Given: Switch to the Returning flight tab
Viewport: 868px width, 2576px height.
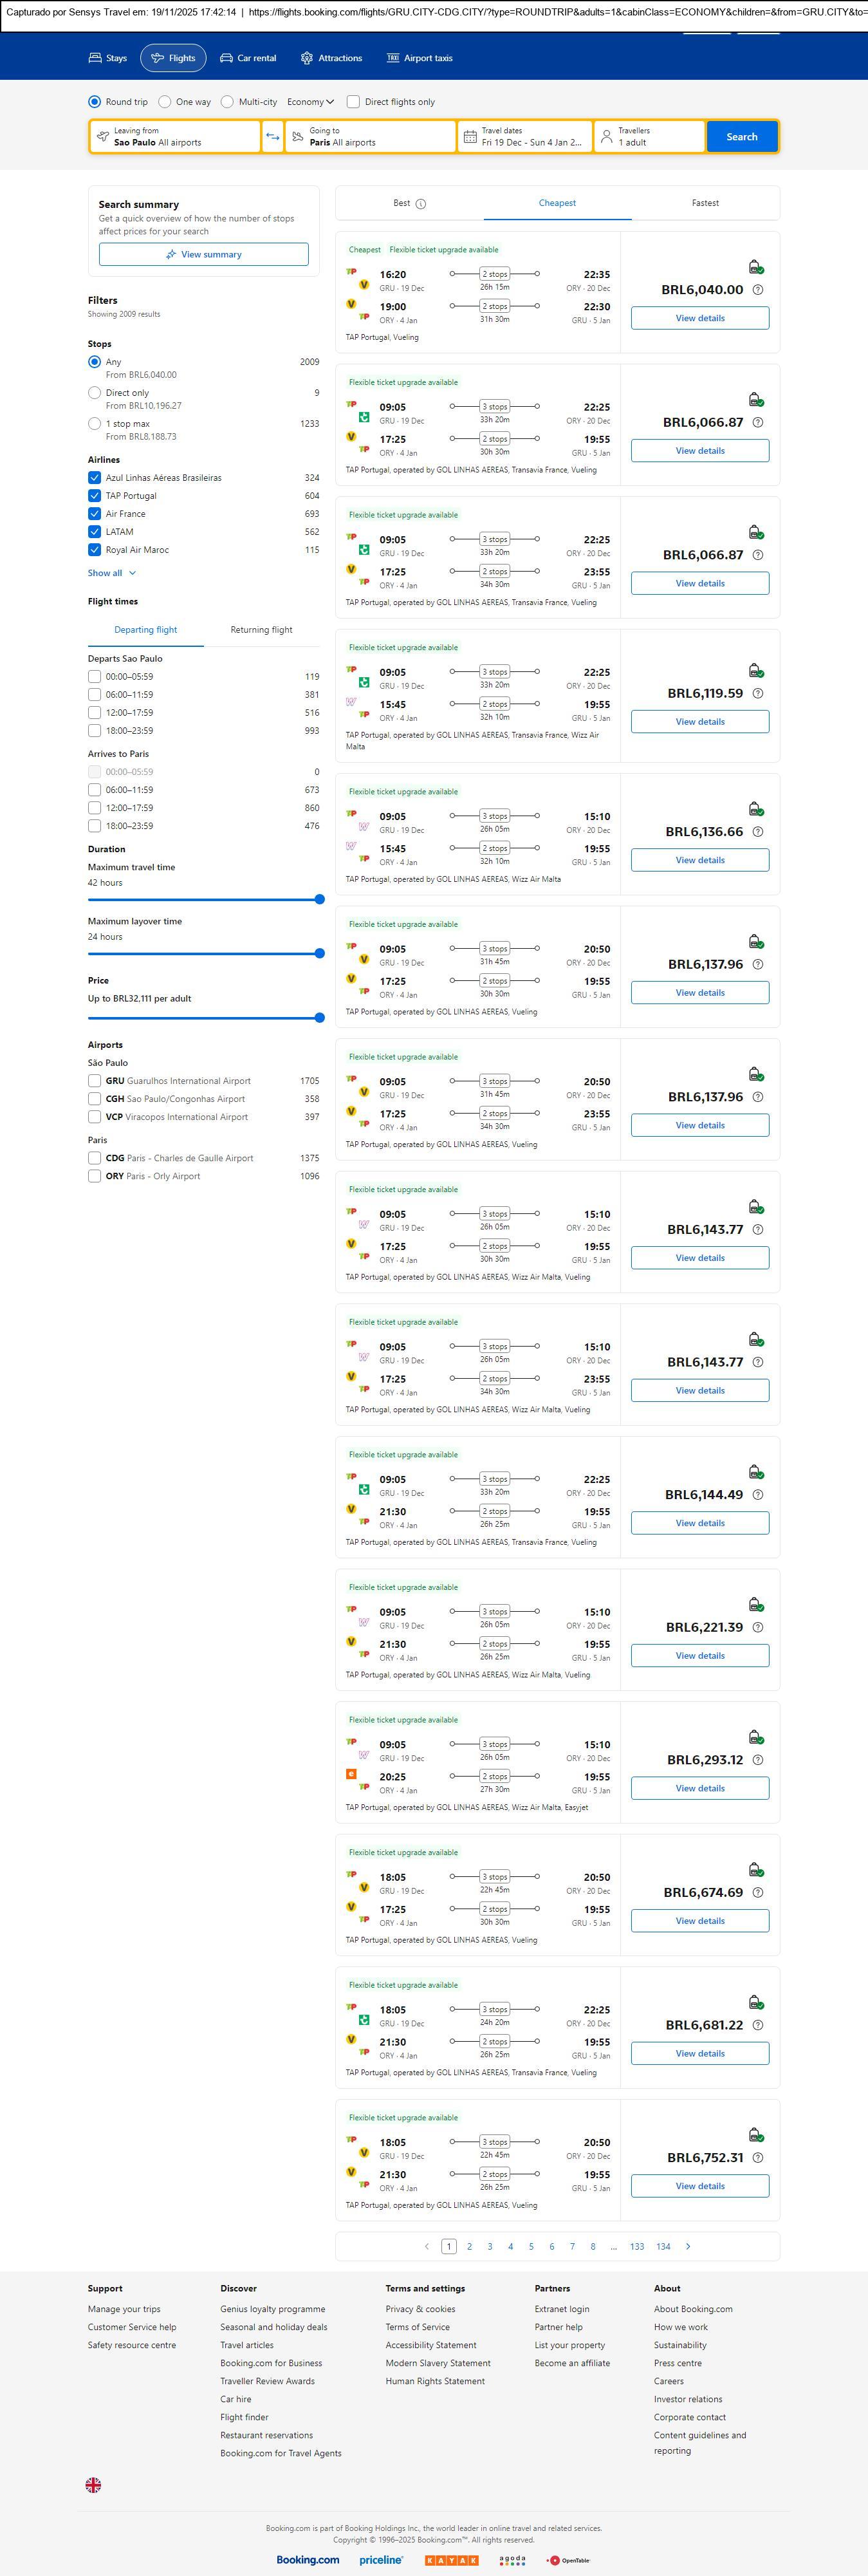Looking at the screenshot, I should coord(261,630).
